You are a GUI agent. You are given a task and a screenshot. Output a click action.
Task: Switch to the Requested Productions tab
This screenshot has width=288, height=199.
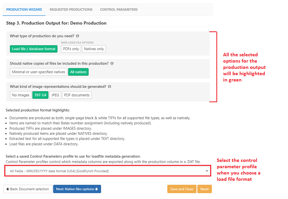pos(71,10)
